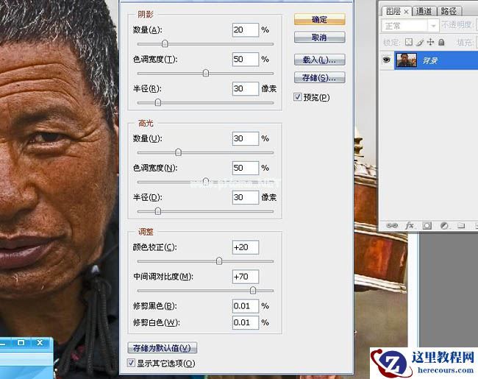This screenshot has height=379, width=478.
Task: Switch to the 路径 (Paths) tab
Action: pyautogui.click(x=449, y=11)
